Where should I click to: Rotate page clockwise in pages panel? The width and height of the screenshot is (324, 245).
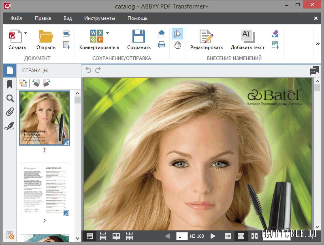[47, 83]
